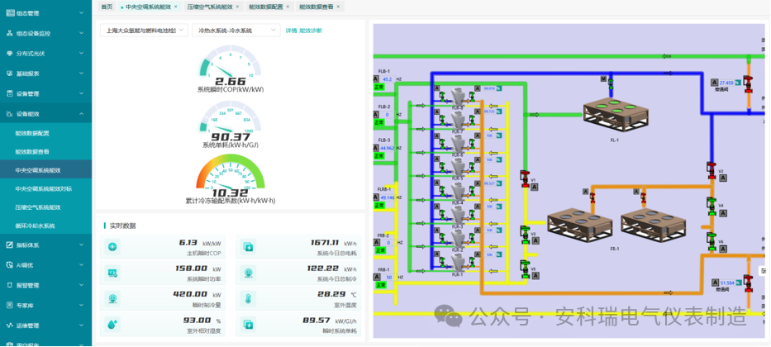This screenshot has height=347, width=771.
Task: Toggle the 'A' auto mode box beside V1
Action: tap(535, 188)
